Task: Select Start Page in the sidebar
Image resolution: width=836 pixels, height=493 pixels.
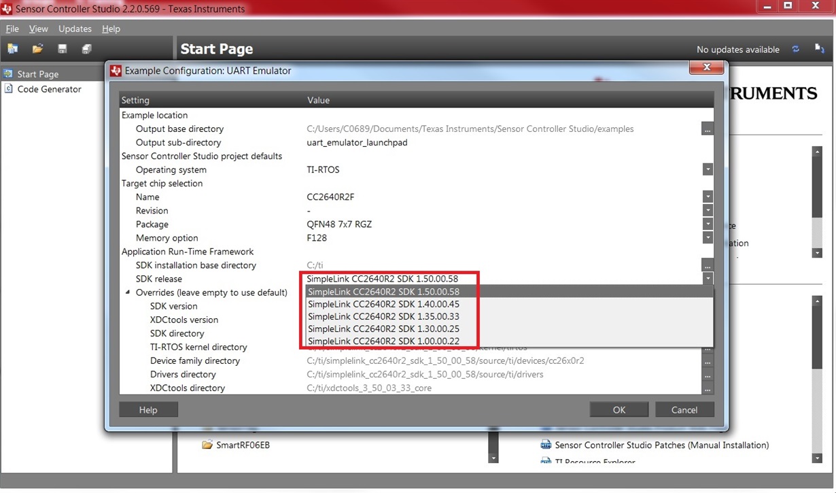Action: (x=37, y=74)
